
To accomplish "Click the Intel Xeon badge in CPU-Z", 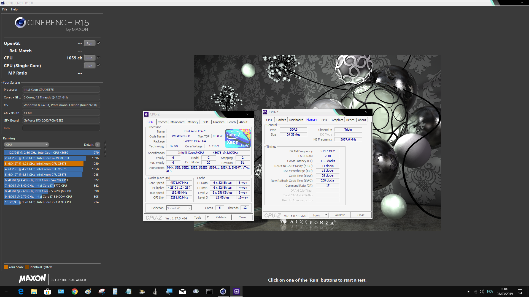I will [x=237, y=139].
